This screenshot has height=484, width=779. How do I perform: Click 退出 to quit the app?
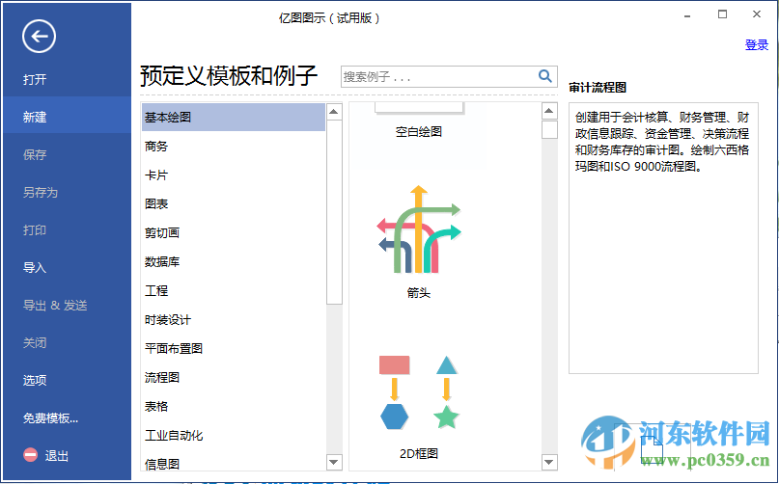point(57,456)
